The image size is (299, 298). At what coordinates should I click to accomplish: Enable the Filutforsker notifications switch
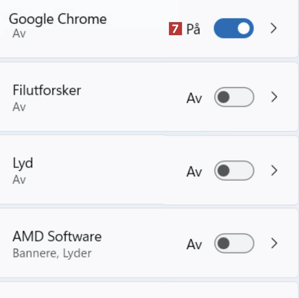click(x=234, y=97)
